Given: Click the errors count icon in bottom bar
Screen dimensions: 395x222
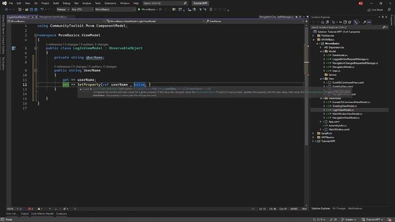Looking at the screenshot, I should tap(30, 209).
